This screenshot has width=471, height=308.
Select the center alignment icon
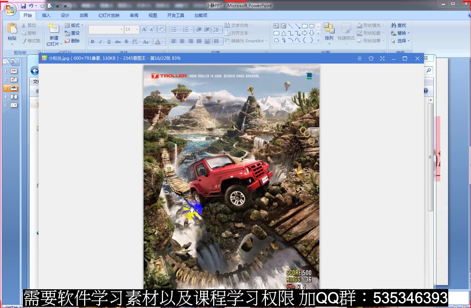coord(182,41)
